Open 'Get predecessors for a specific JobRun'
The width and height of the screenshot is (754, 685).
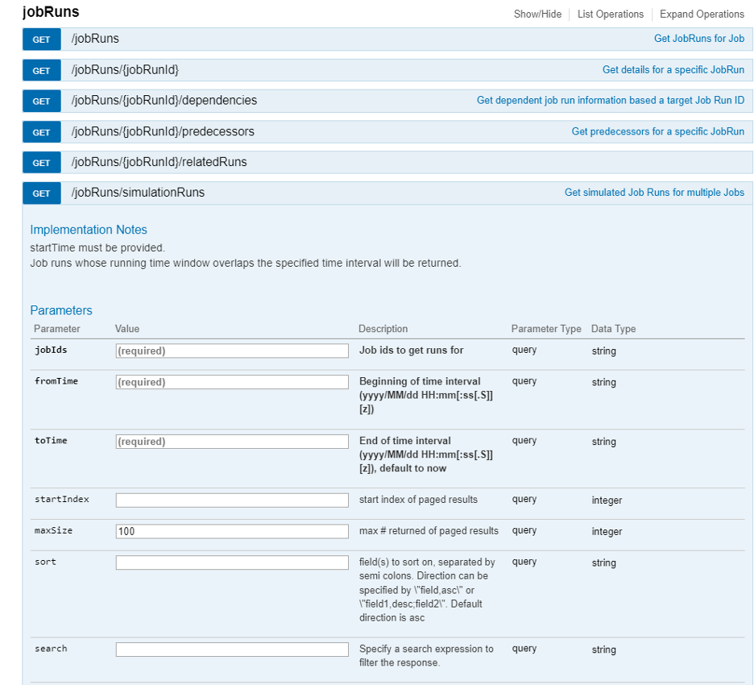657,132
